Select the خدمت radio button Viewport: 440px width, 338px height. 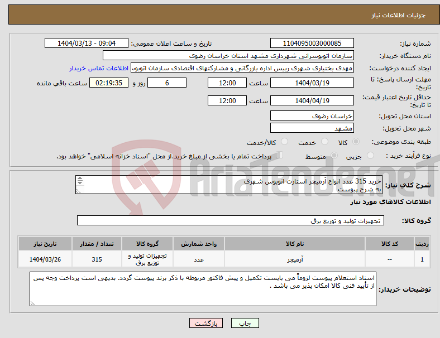324,142
